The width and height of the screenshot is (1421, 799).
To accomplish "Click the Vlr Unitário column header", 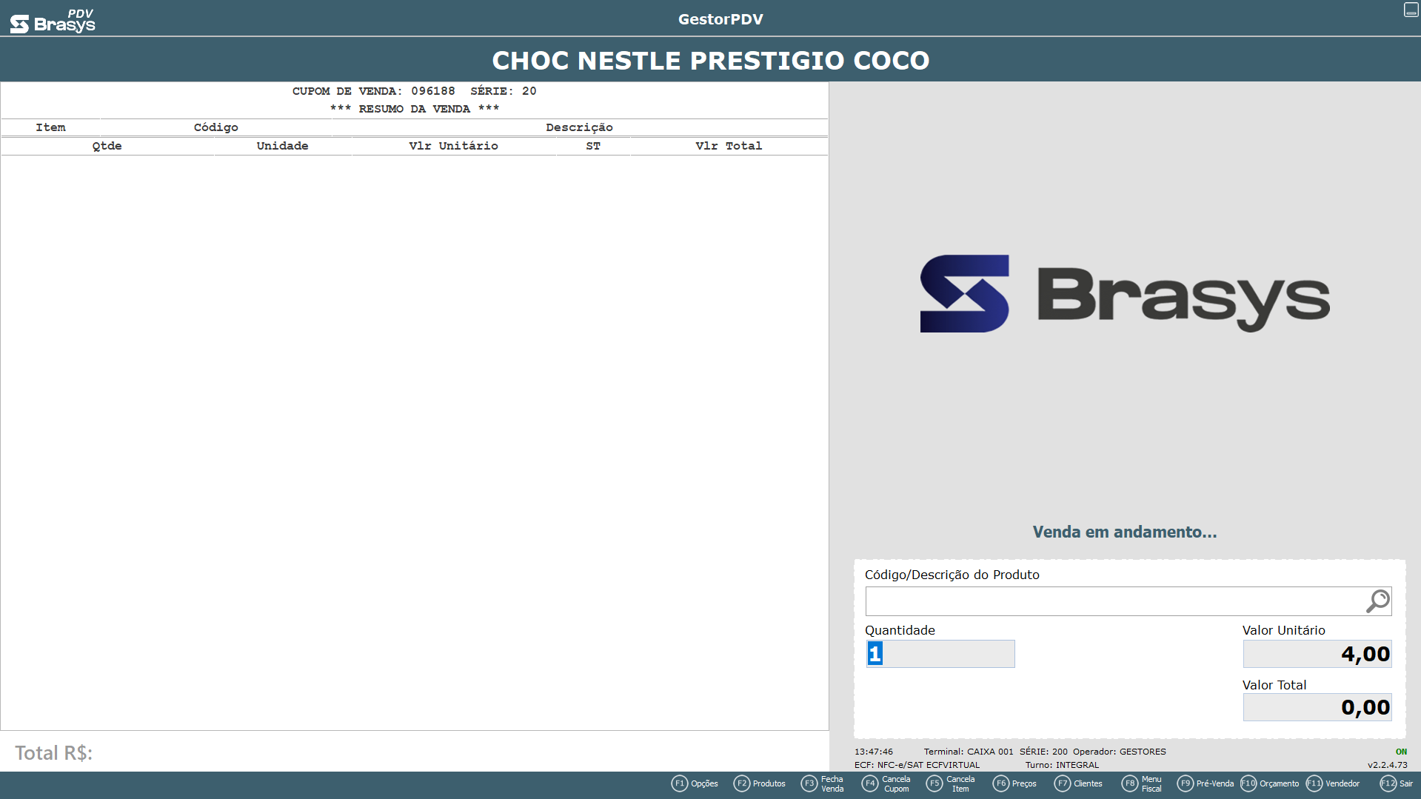I will coord(454,146).
